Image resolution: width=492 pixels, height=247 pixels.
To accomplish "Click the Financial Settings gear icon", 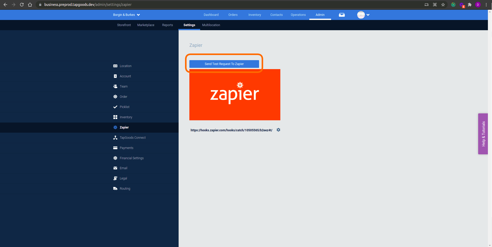I will (115, 158).
